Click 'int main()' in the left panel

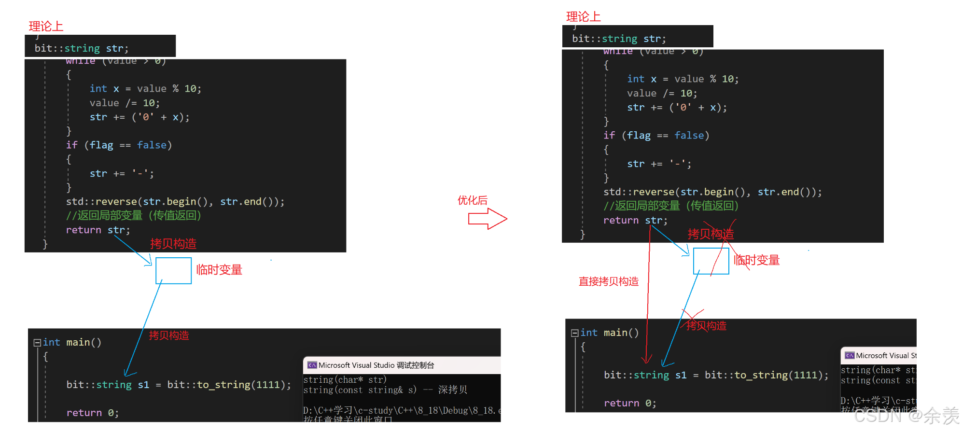pos(72,343)
